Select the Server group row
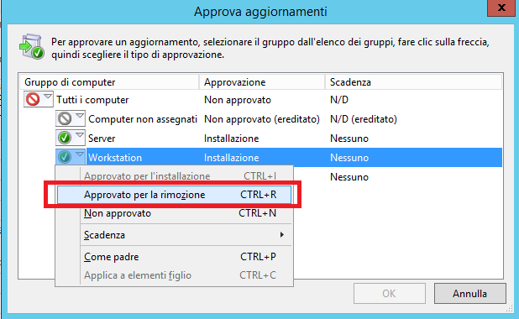 pos(261,139)
